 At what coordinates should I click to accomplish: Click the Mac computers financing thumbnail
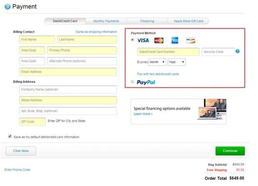point(212,109)
